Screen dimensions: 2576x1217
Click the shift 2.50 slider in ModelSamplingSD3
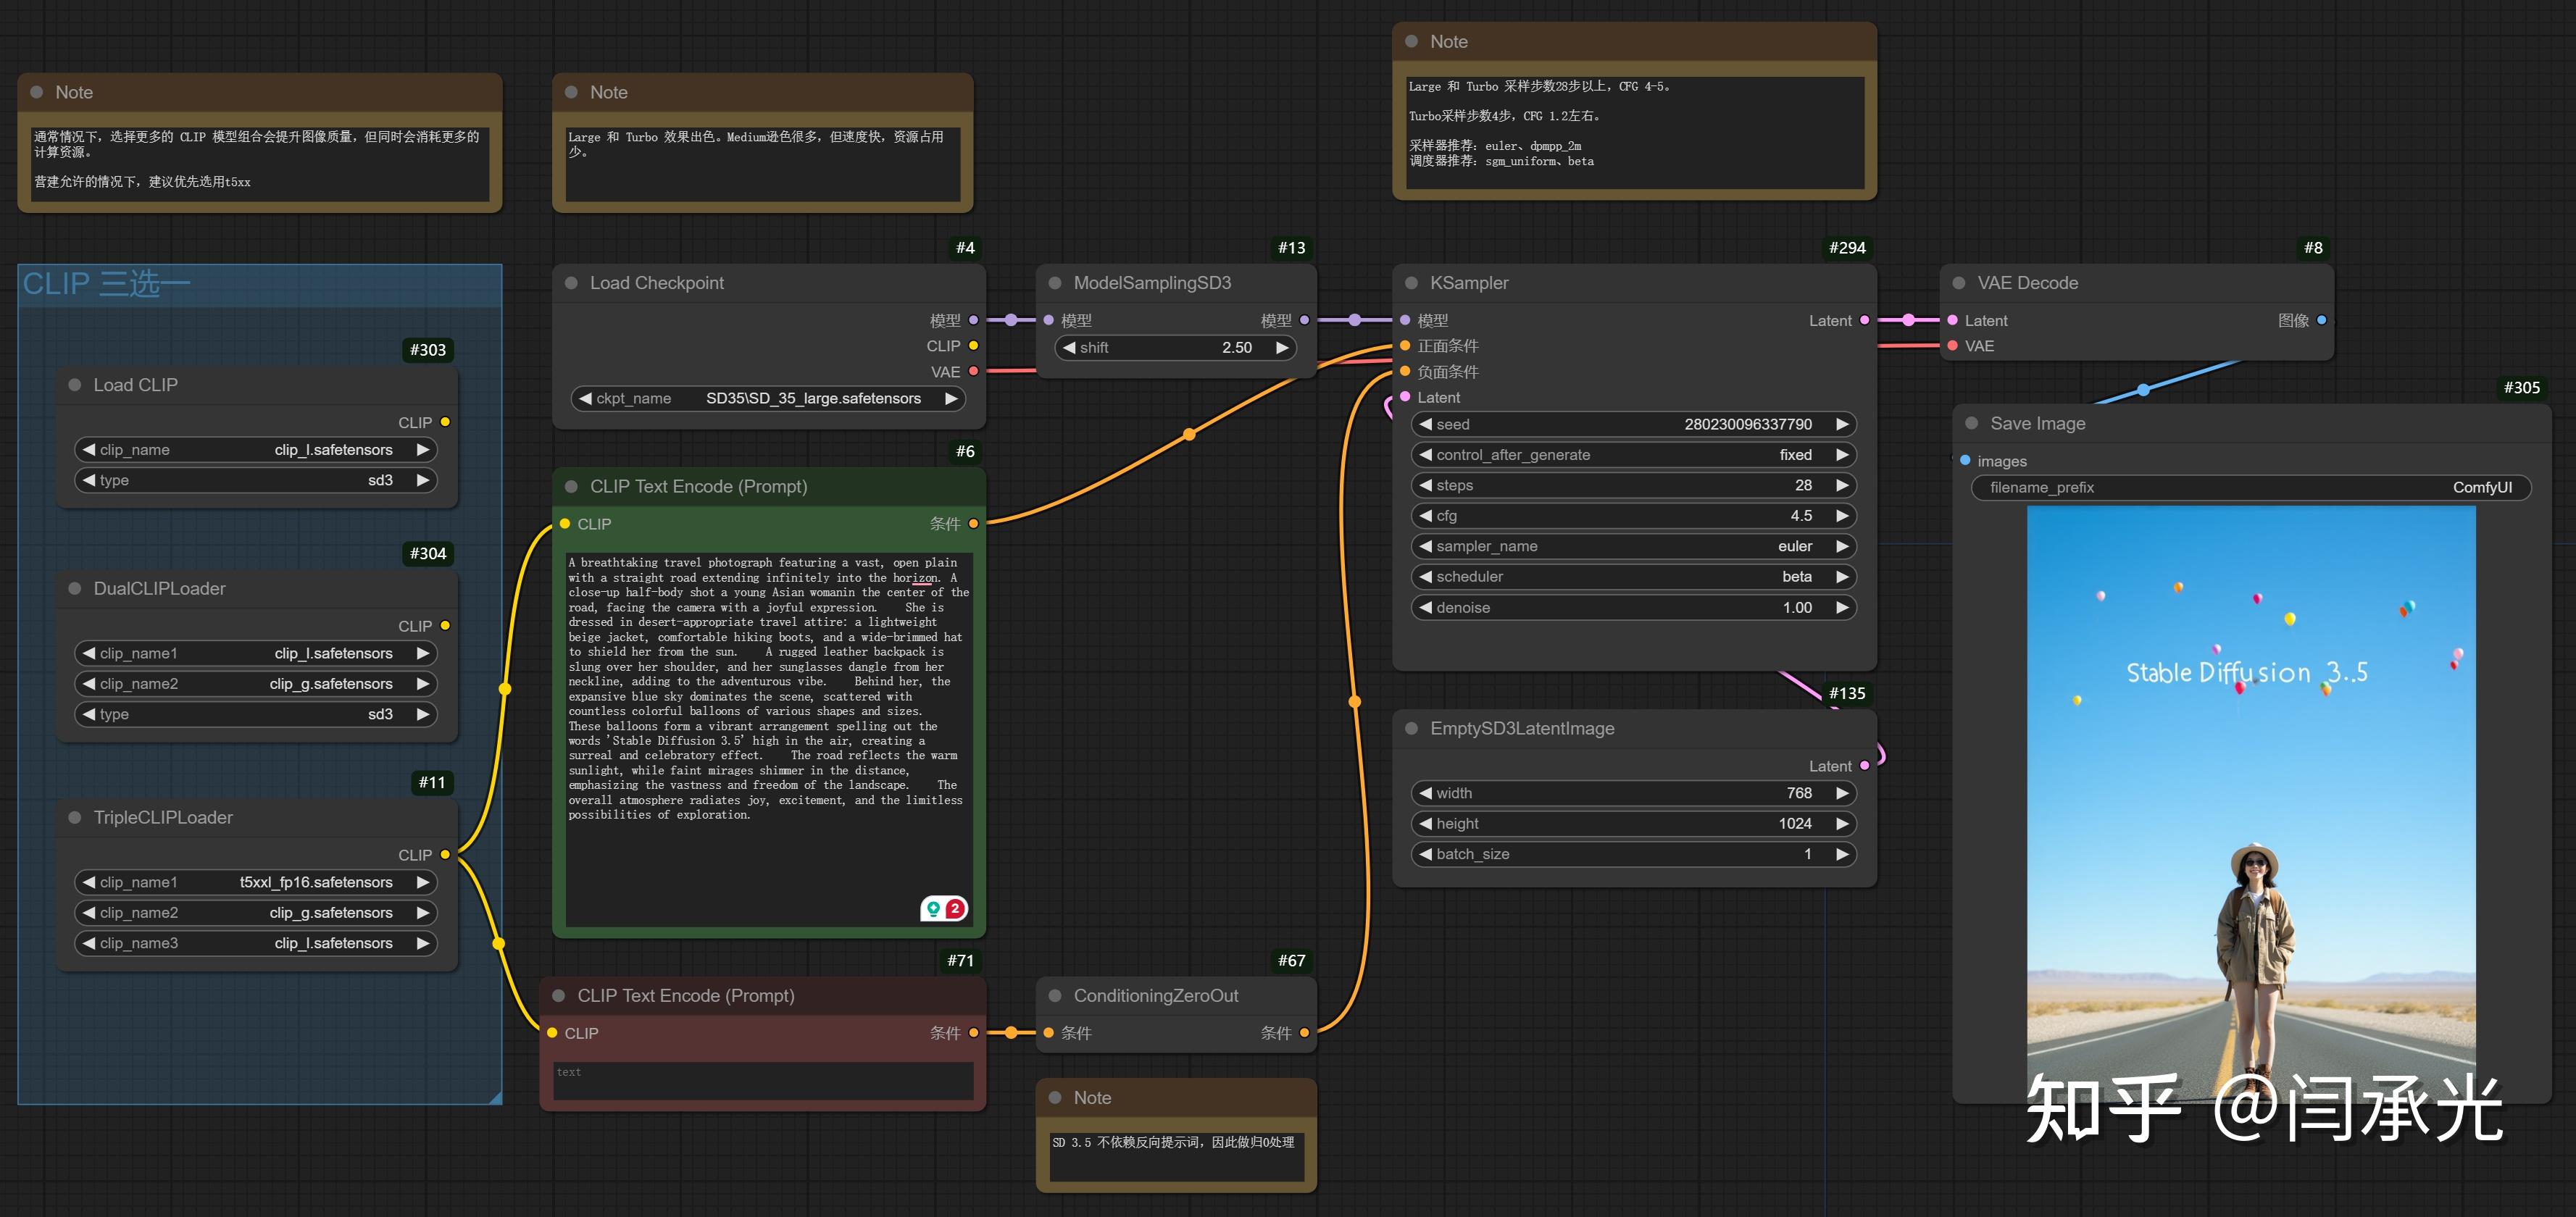(x=1175, y=347)
